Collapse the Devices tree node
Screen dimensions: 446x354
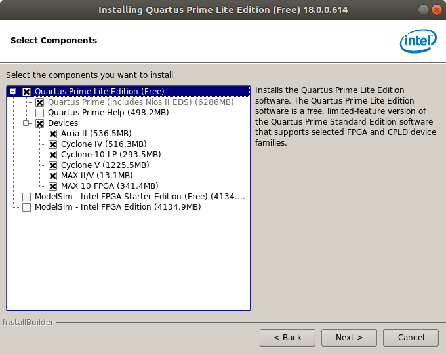(x=26, y=123)
